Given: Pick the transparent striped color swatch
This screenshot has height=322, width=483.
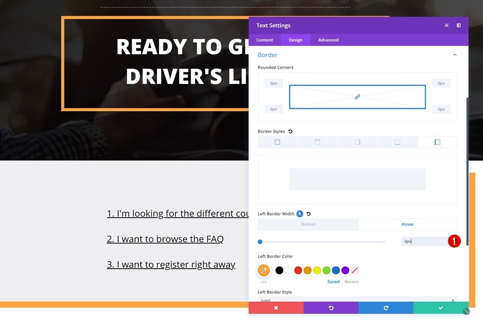Looking at the screenshot, I should [355, 270].
